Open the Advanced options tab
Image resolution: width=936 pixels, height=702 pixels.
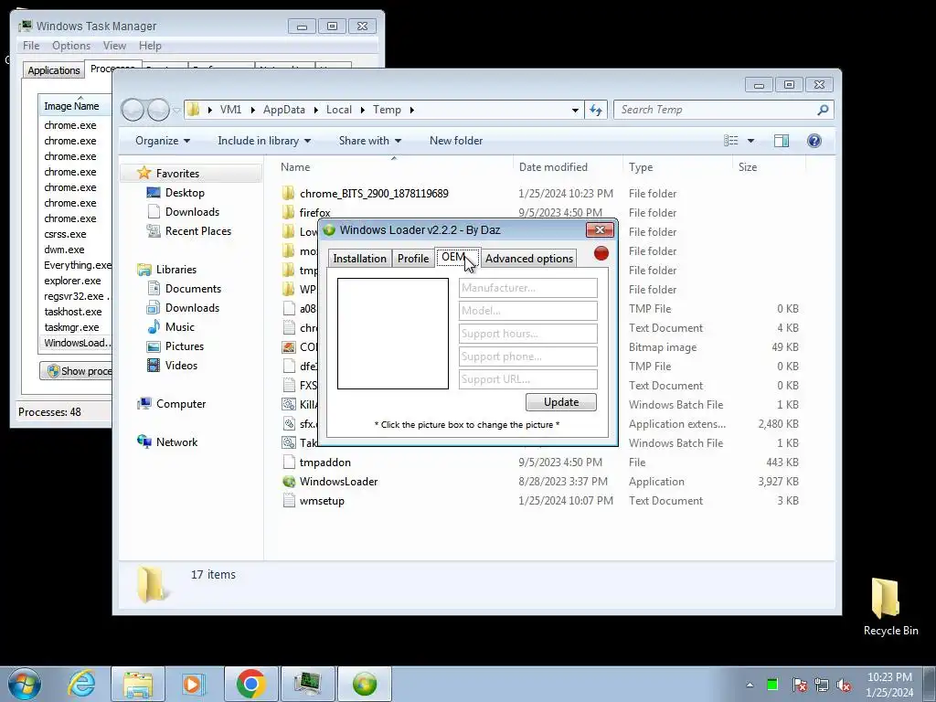pos(529,259)
